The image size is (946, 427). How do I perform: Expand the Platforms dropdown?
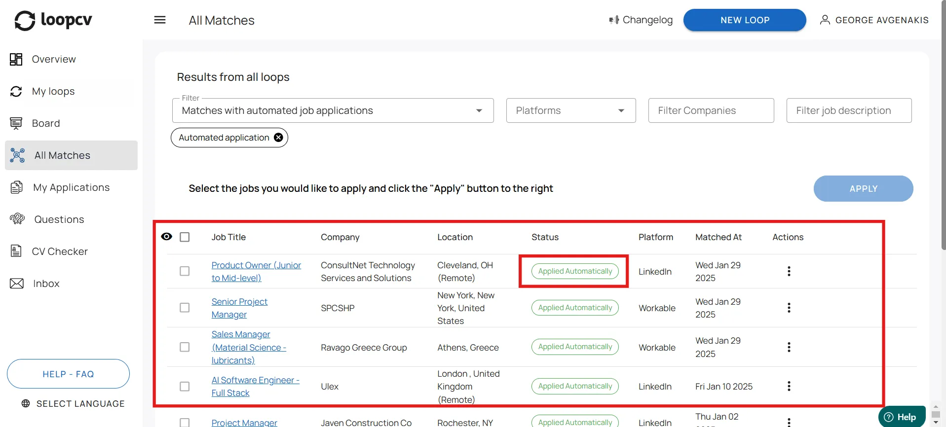pos(571,110)
